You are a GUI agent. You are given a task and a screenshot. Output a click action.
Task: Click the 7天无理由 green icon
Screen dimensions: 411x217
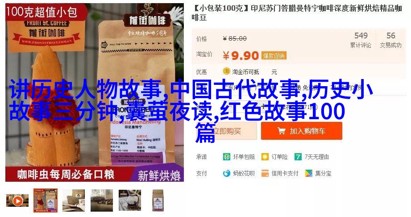[298, 157]
